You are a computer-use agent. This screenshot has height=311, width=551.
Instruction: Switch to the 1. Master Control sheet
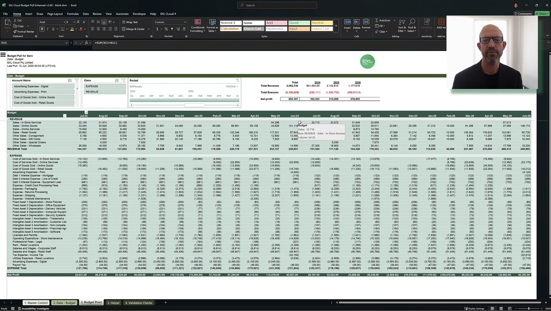point(36,303)
